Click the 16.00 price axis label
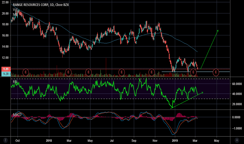The image size is (244, 144). [5, 35]
